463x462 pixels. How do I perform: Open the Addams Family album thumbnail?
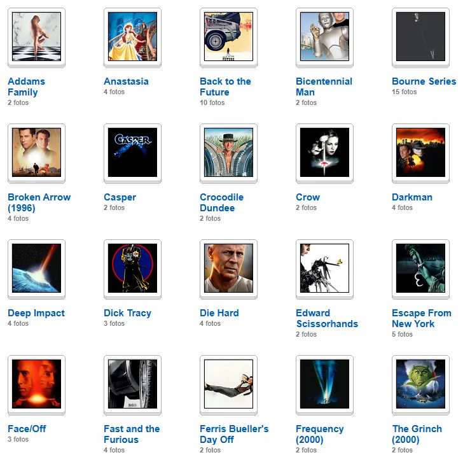[x=37, y=37]
